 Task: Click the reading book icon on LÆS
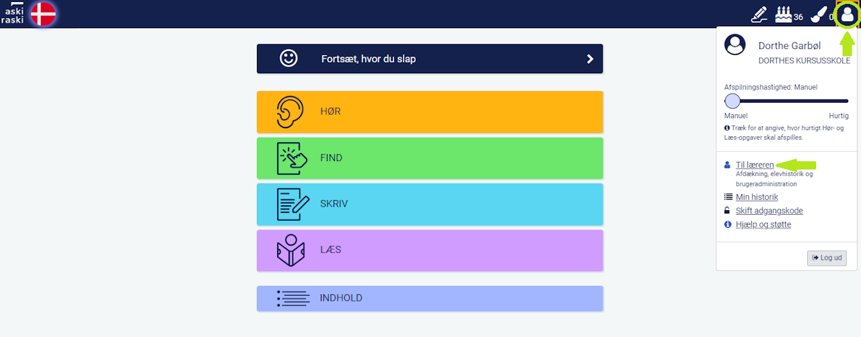(x=291, y=250)
